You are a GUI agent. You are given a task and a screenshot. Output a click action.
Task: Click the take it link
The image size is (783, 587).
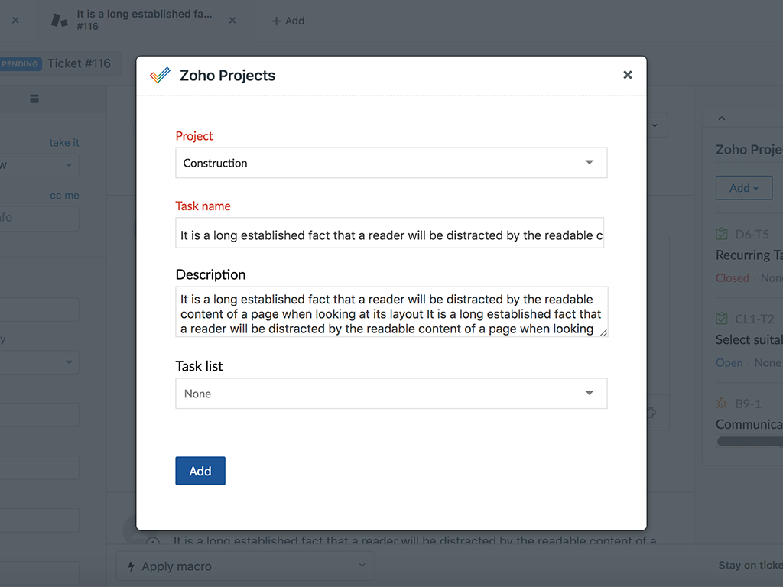click(63, 143)
